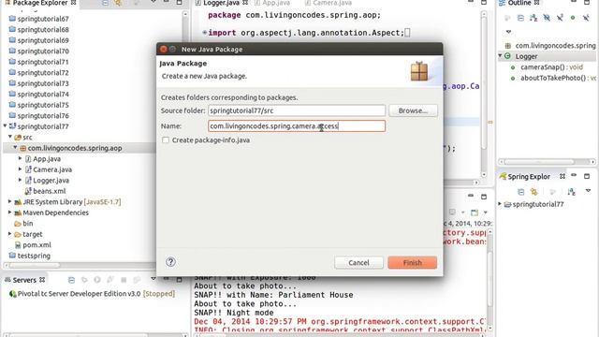Expand the target folder
The height and width of the screenshot is (337, 599).
10,233
